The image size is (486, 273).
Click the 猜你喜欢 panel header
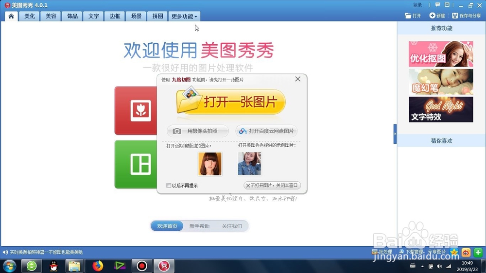coord(441,141)
